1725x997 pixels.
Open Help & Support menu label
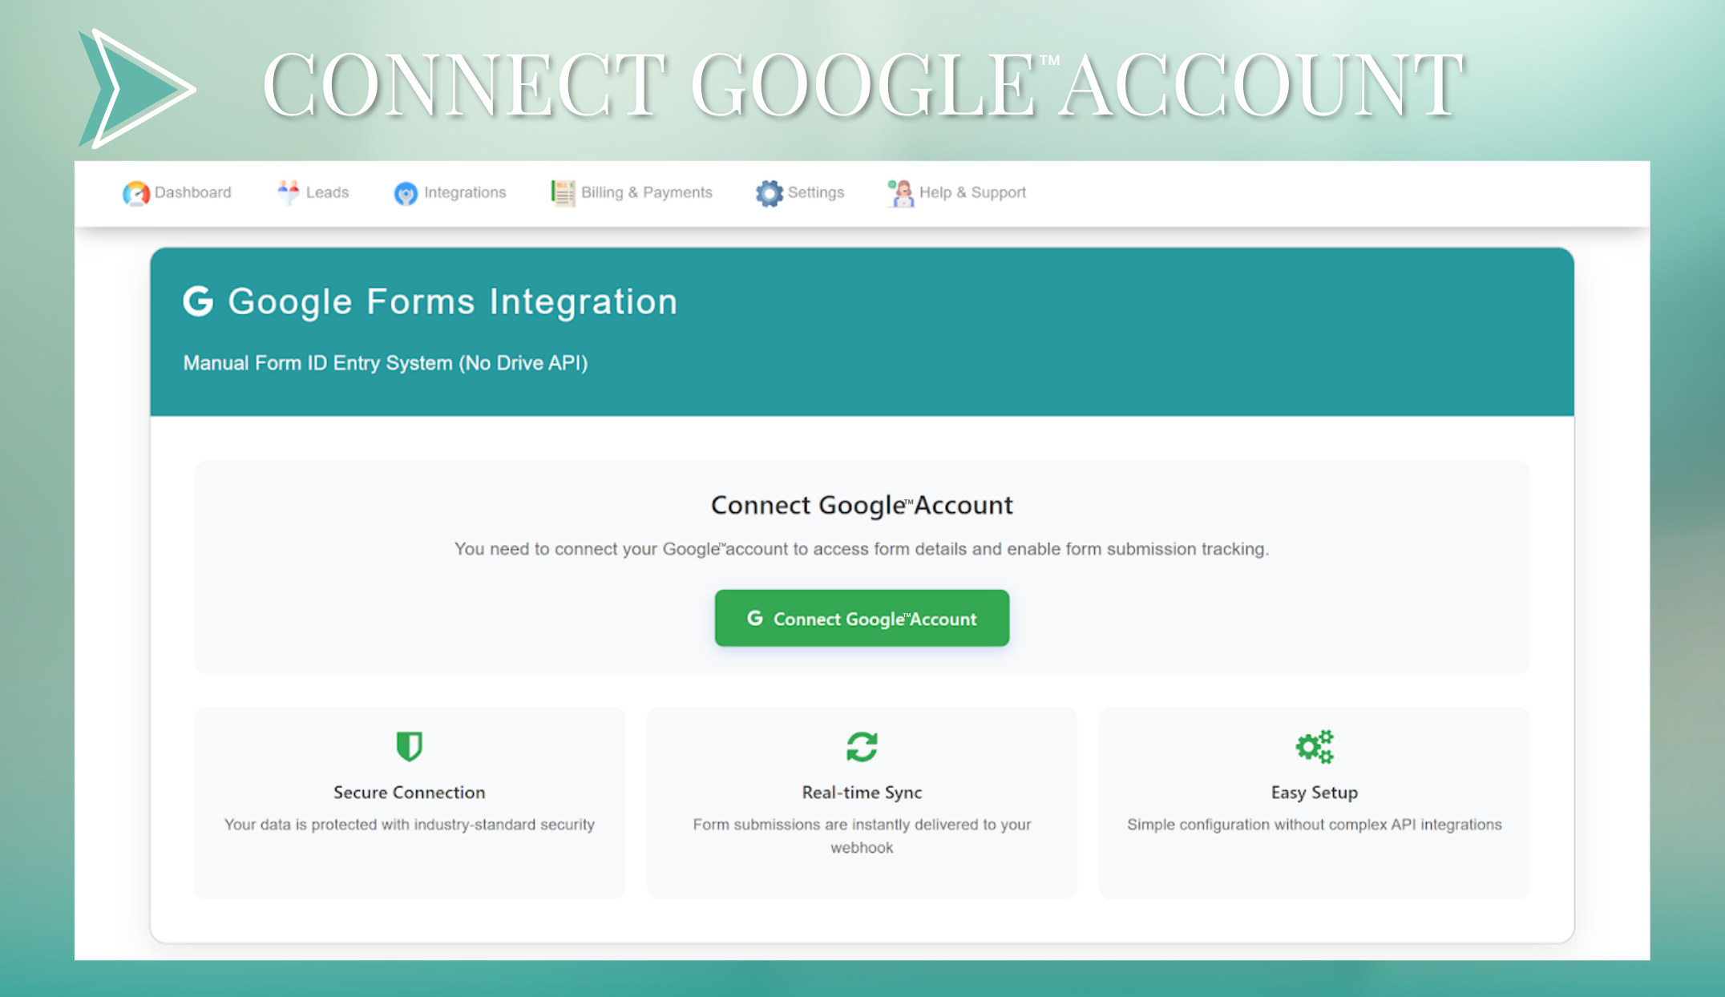(972, 192)
